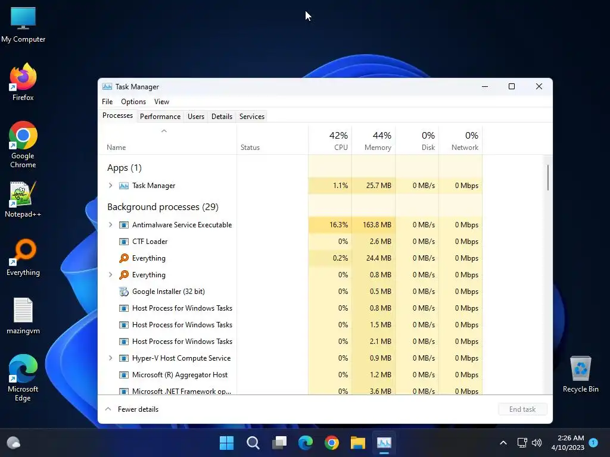
Task: Select the 0.8 MB Host Process row
Action: 290,309
